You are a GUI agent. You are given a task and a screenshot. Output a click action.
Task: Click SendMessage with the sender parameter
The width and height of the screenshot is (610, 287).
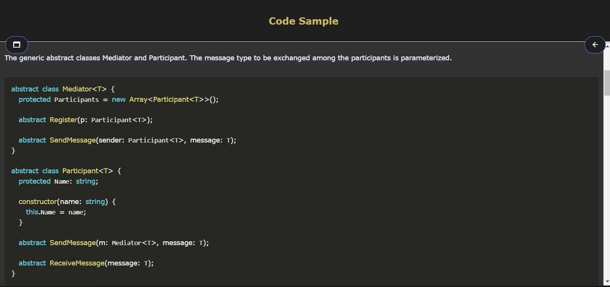pyautogui.click(x=73, y=140)
